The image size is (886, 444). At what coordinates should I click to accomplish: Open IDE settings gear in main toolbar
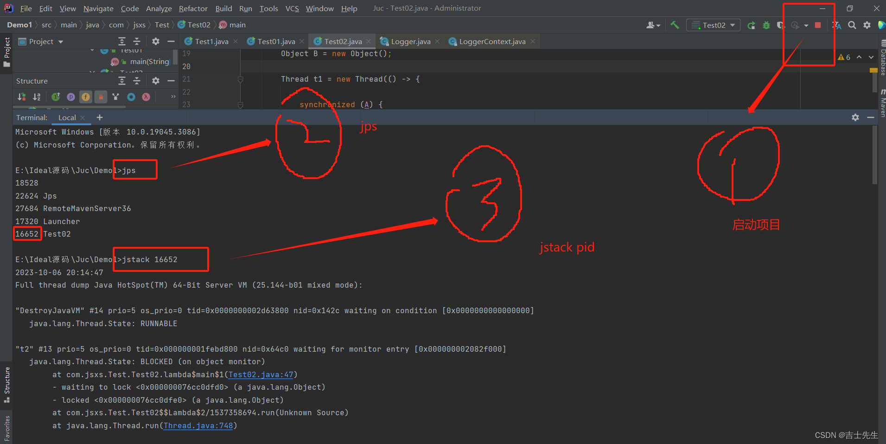(x=867, y=25)
